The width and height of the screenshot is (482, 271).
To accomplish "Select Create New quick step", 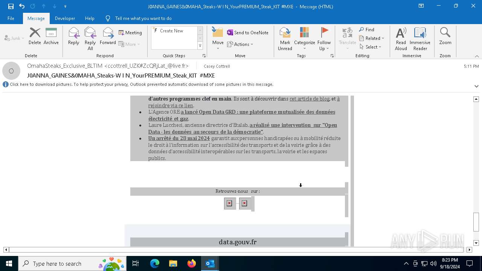I will [x=171, y=31].
